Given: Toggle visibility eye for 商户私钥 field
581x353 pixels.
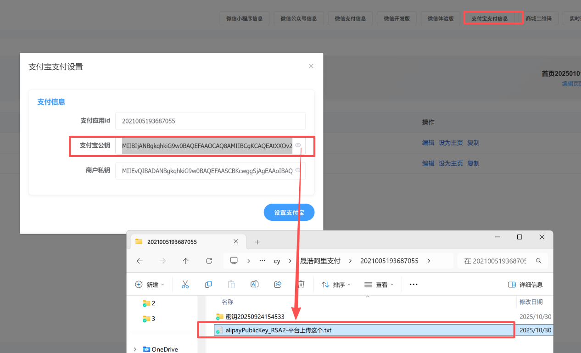Looking at the screenshot, I should coord(298,170).
